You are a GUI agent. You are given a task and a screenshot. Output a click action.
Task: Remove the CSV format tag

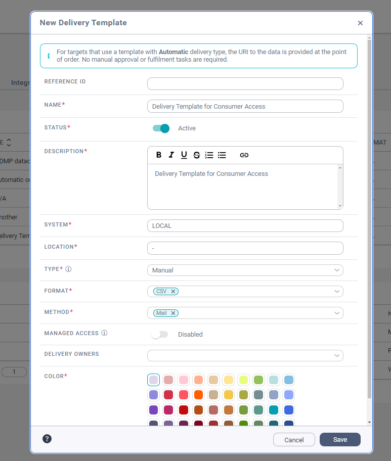(173, 291)
